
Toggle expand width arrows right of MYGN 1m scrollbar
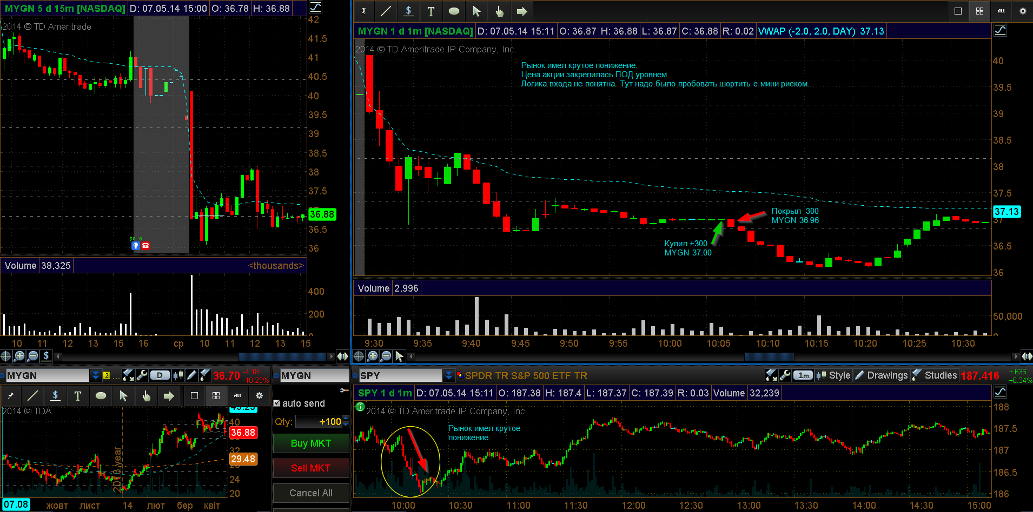[x=1027, y=356]
